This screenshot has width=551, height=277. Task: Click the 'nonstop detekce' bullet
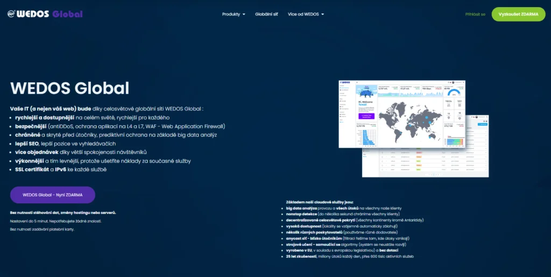(343, 214)
